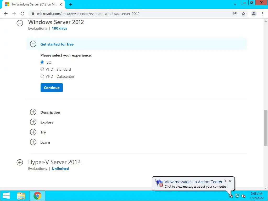Close the Action Center notification balloon
268x201 pixels.
[x=230, y=181]
